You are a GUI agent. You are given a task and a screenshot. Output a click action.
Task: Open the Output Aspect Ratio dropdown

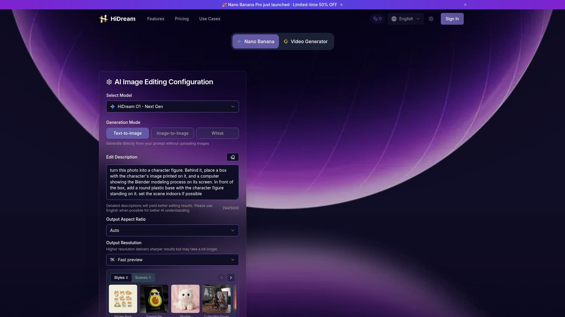(x=172, y=230)
